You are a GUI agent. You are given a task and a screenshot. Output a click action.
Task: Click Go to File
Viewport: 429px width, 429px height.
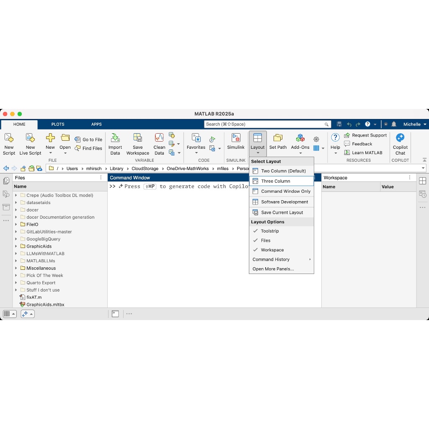click(x=88, y=140)
